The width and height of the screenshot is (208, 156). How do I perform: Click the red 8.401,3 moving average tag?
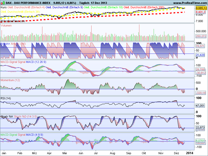[x=200, y=12]
